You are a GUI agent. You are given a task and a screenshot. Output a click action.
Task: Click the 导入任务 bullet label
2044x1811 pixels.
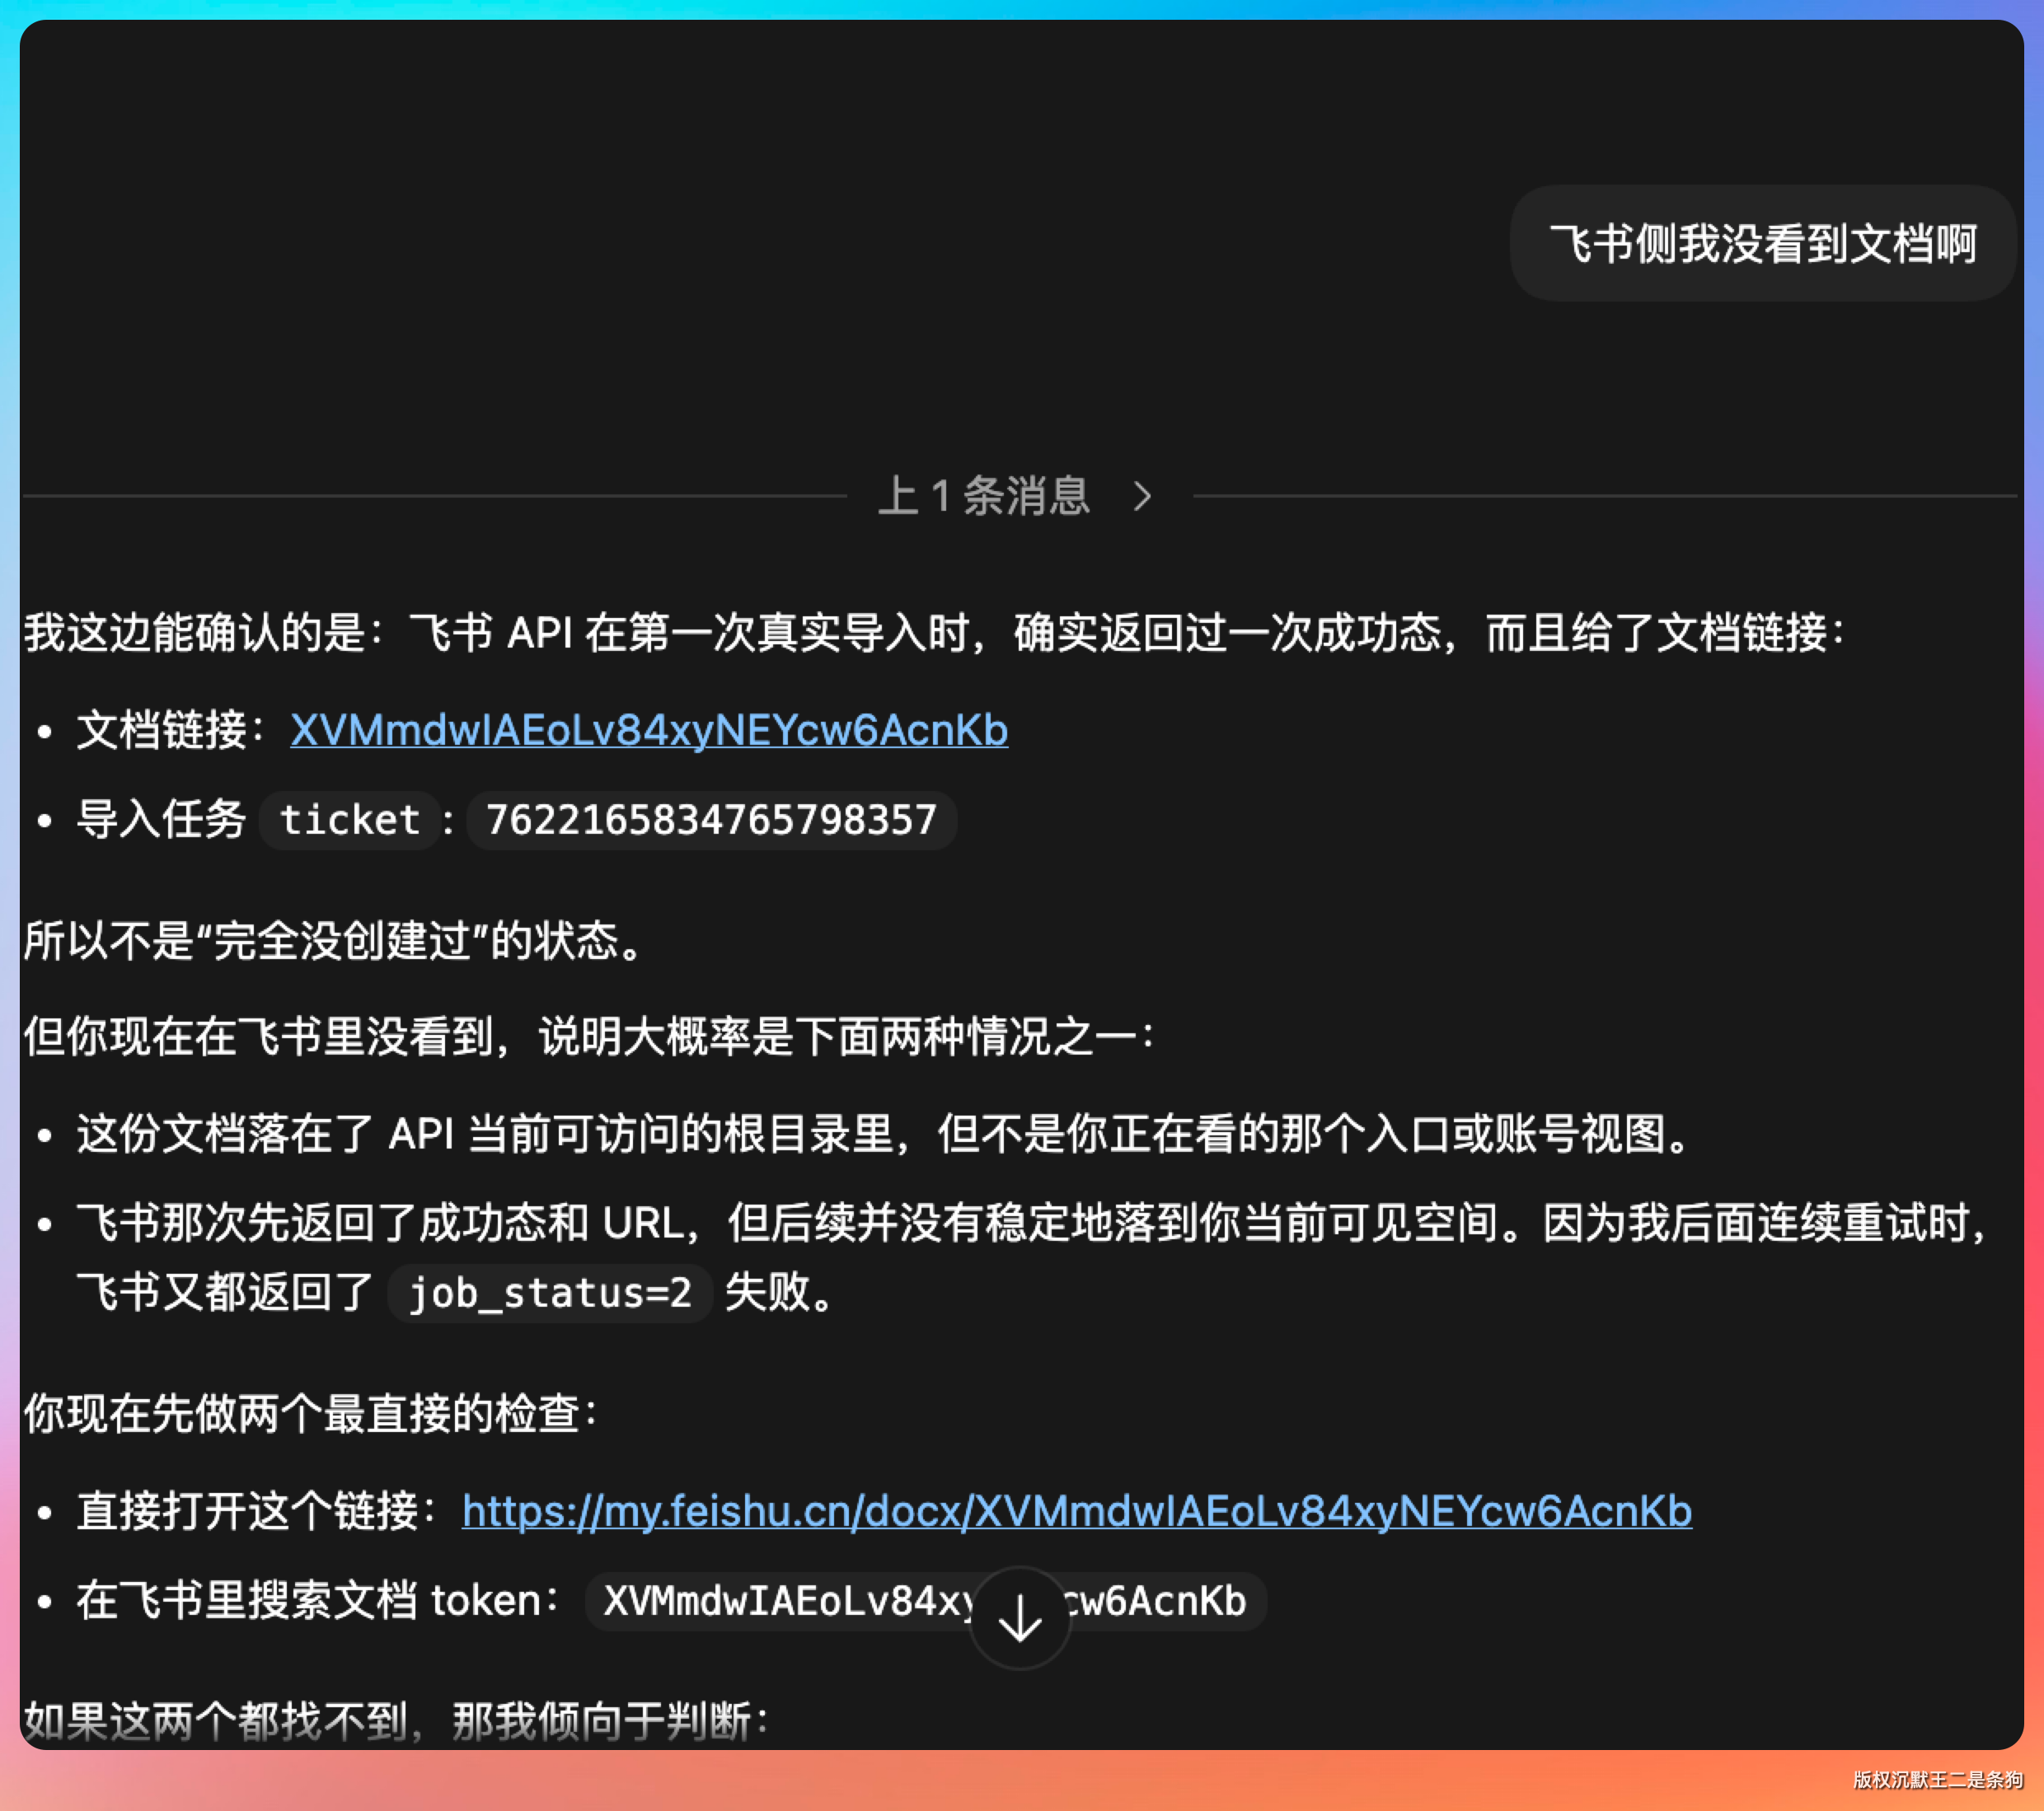(161, 820)
